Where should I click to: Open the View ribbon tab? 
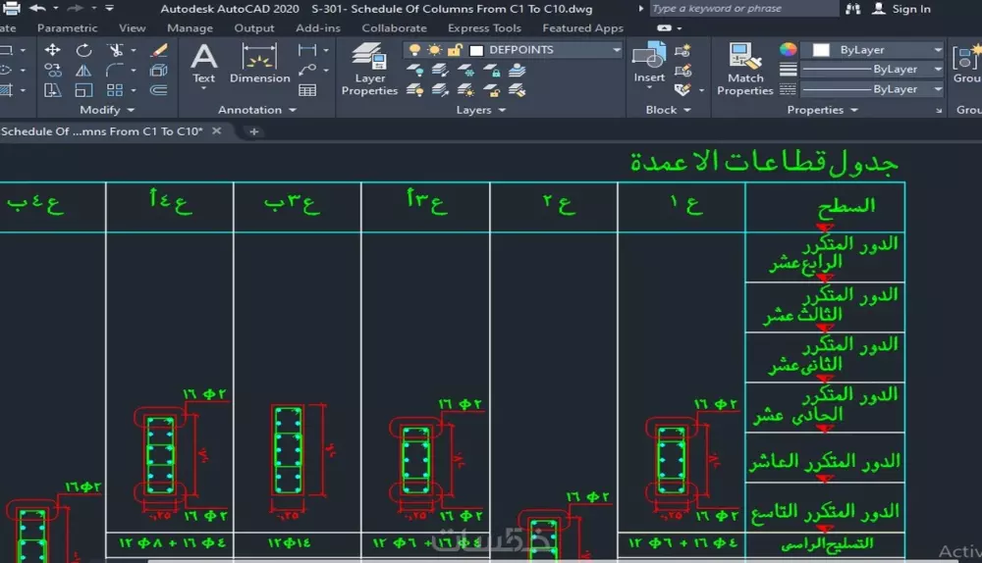pyautogui.click(x=133, y=28)
